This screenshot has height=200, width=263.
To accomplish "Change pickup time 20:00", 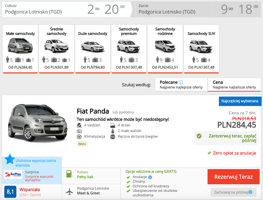I will [115, 9].
